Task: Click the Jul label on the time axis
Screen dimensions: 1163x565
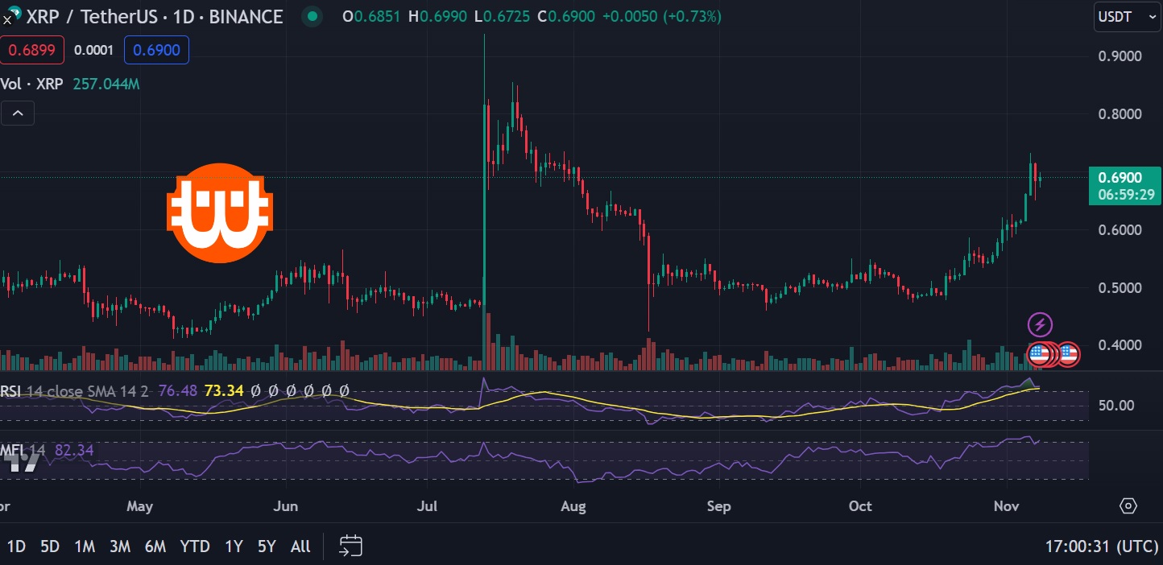Action: pos(428,506)
